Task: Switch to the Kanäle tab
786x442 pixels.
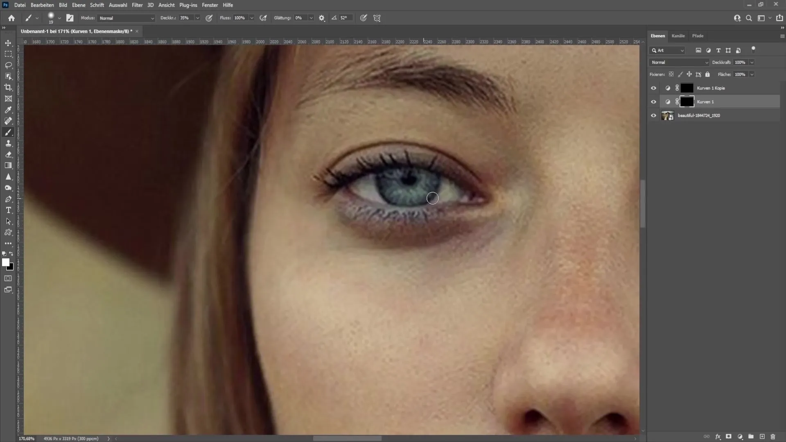Action: point(678,36)
